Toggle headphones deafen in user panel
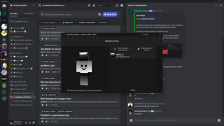 pyautogui.click(x=30, y=122)
